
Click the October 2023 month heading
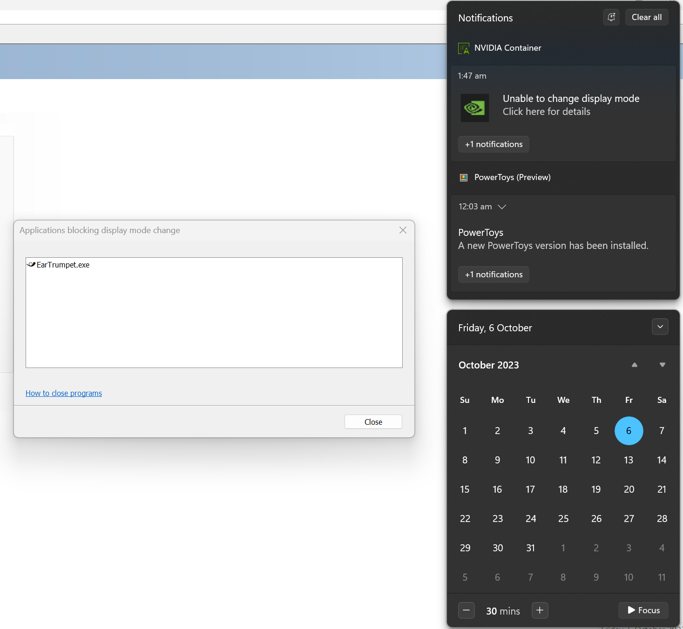[488, 365]
